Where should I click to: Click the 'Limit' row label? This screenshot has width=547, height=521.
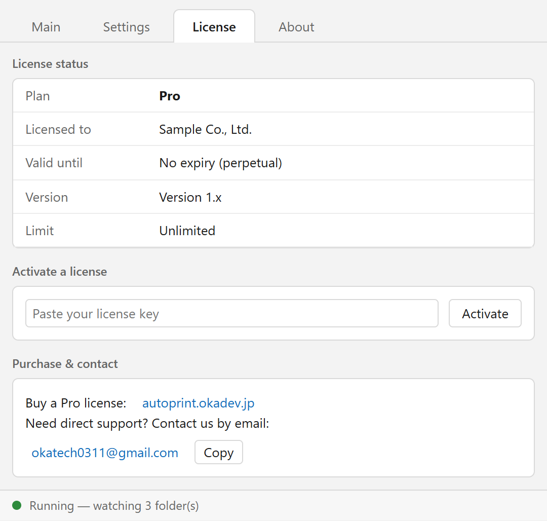[40, 231]
